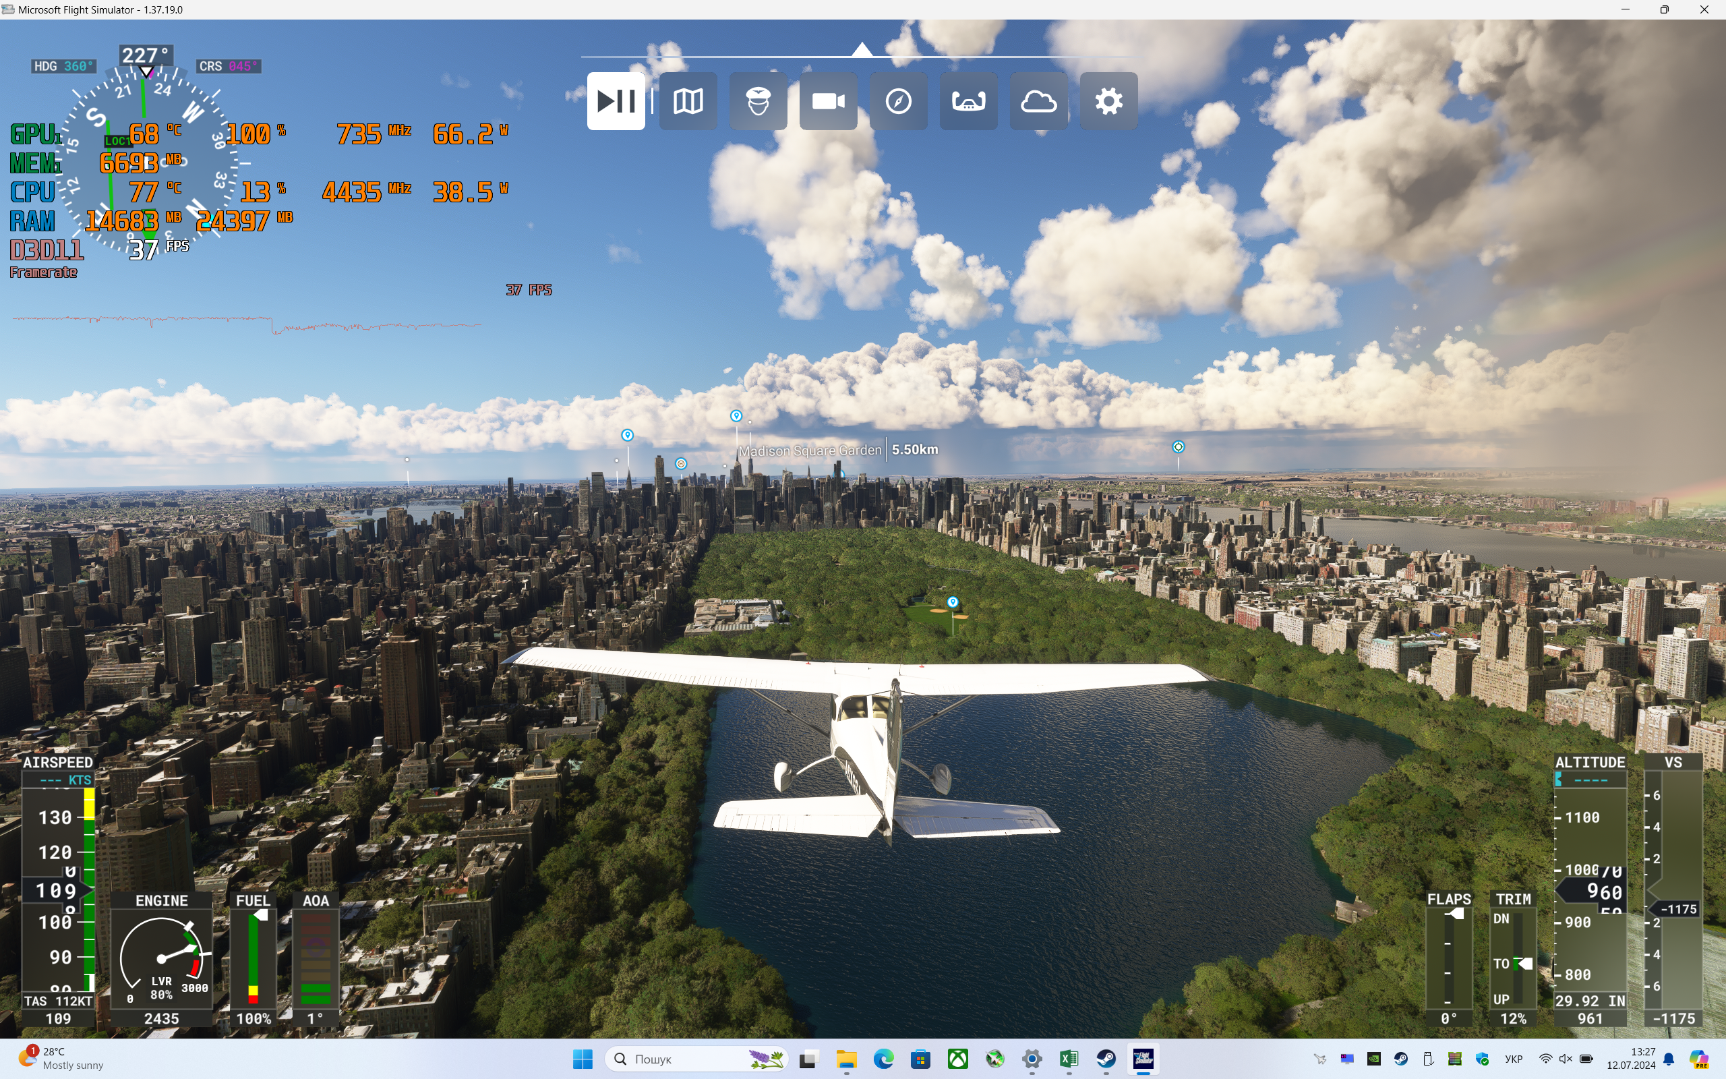
Task: Open the VFR Map panel
Action: 688,100
